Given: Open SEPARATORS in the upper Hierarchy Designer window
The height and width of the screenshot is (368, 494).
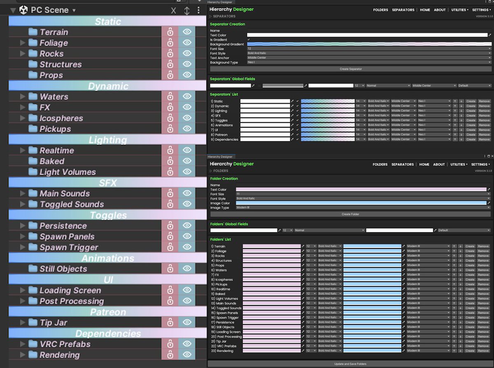Looking at the screenshot, I should point(403,10).
